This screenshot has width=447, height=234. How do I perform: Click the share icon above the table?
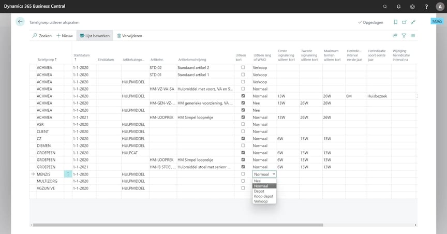click(395, 36)
